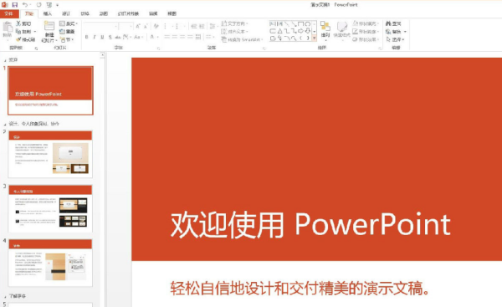502x307 pixels.
Task: Select the right arrow shape in gallery
Action: tap(300, 31)
